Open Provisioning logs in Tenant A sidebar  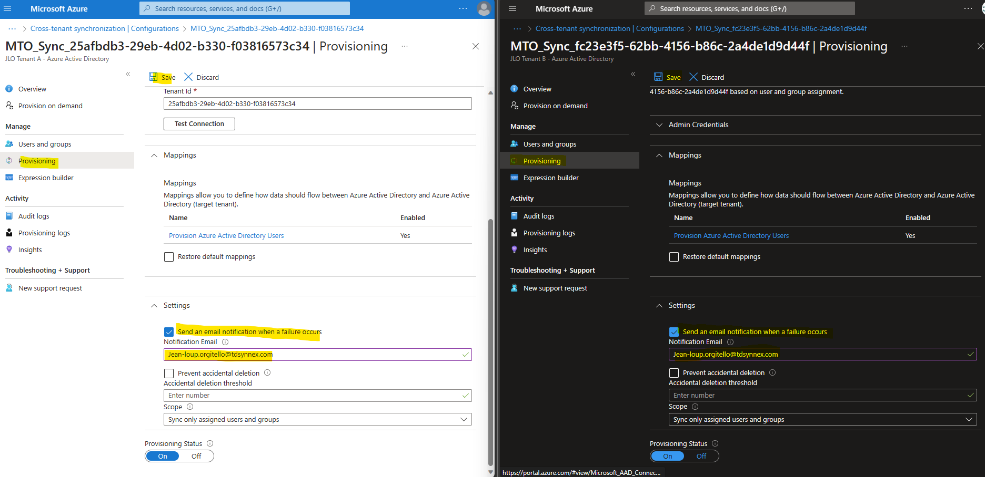44,233
